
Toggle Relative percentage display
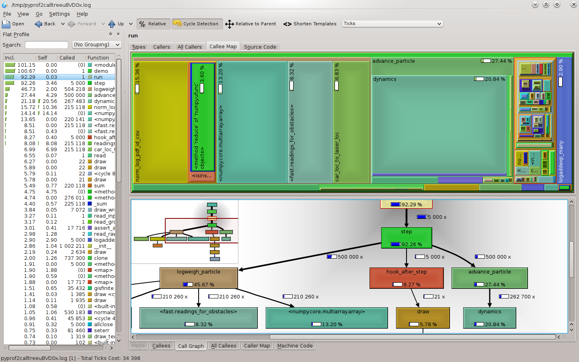point(153,24)
